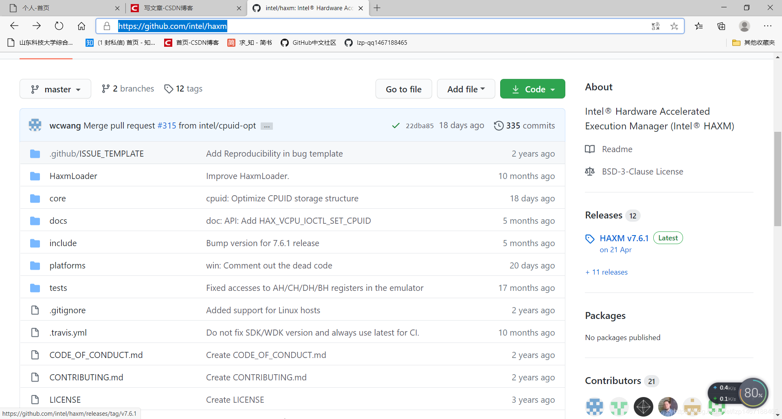Click Go to file button
782x419 pixels.
[x=404, y=89]
